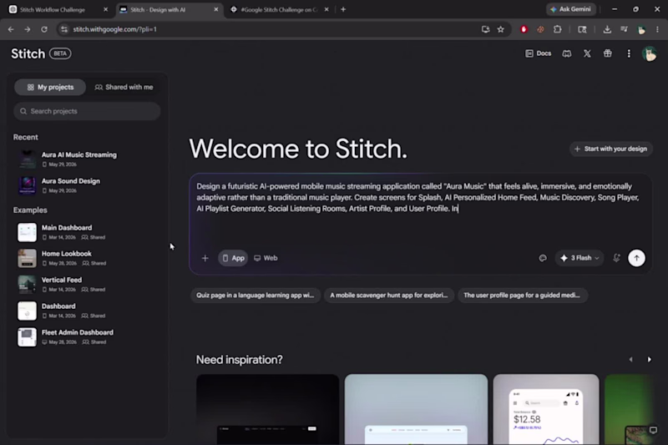The image size is (668, 445).
Task: Go to next inspiration with right arrow
Action: (649, 359)
